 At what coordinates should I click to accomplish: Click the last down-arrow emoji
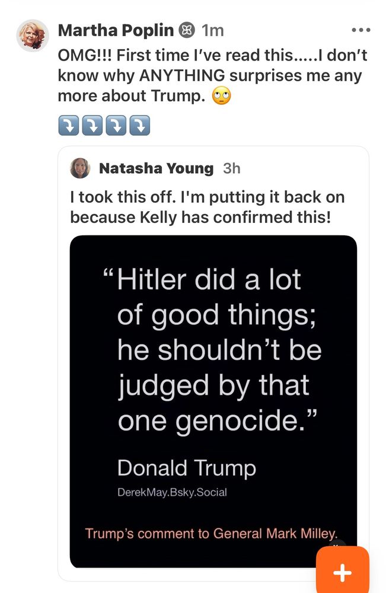coord(140,126)
